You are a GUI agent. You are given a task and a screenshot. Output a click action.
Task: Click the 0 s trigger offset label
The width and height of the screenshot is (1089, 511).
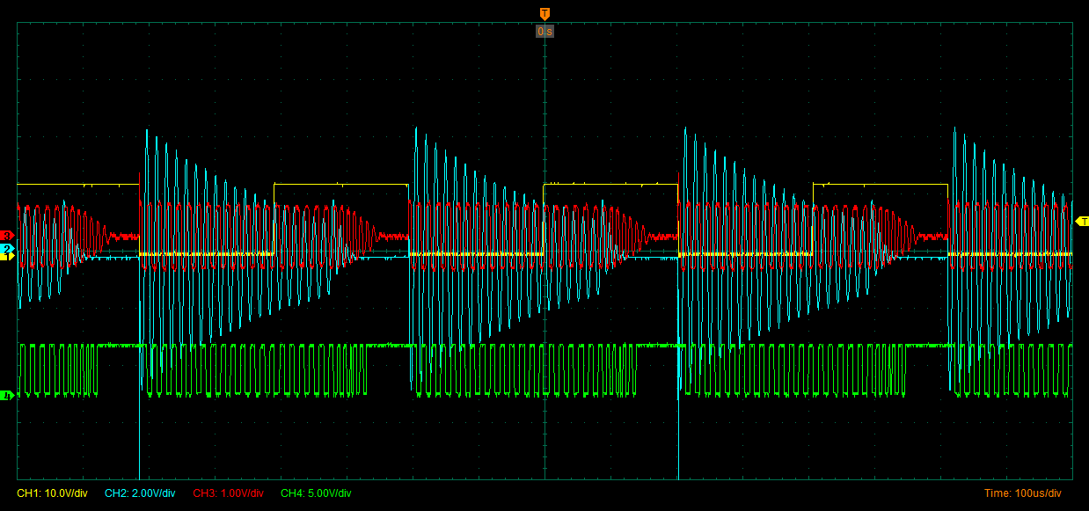click(x=544, y=32)
